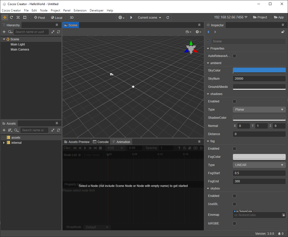Switch to the Console tab
This screenshot has width=288, height=237.
point(101,142)
